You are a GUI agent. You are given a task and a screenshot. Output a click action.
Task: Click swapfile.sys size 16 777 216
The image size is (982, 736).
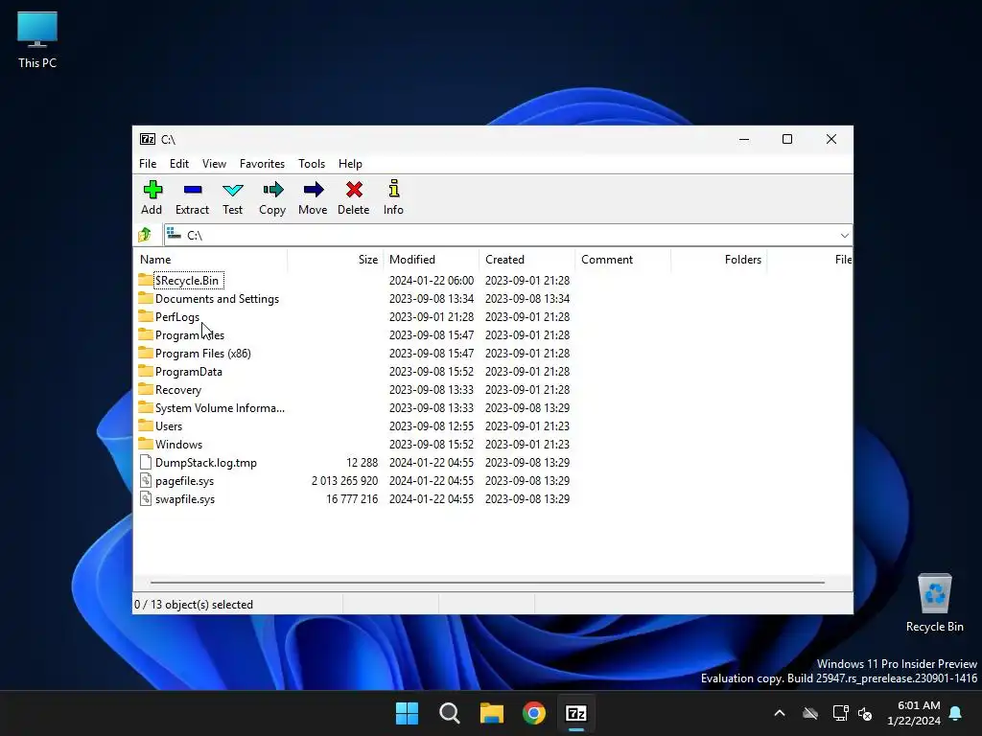pyautogui.click(x=352, y=498)
